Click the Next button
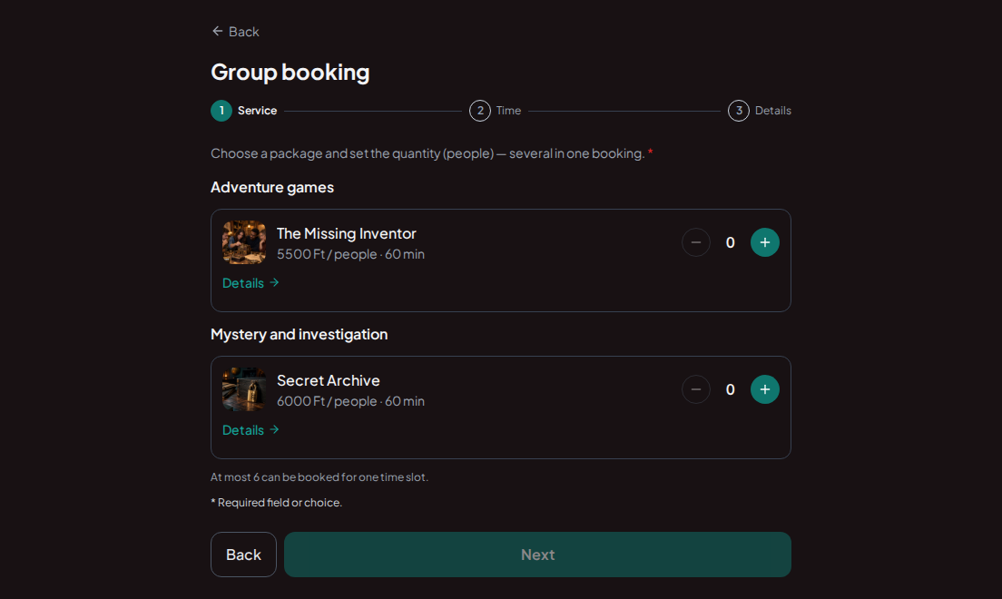Viewport: 1002px width, 599px height. [537, 555]
